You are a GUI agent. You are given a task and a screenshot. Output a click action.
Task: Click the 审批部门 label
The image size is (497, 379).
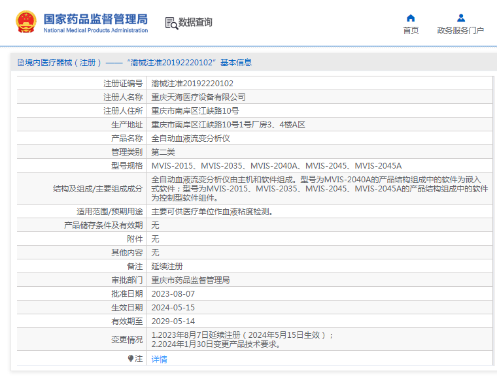coord(127,280)
